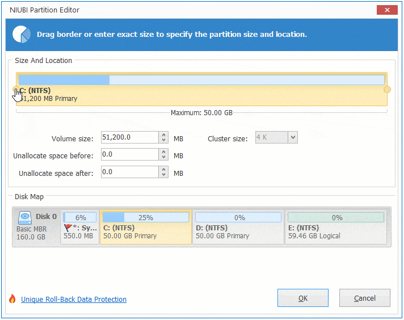Click the red flag system partition icon

point(68,228)
